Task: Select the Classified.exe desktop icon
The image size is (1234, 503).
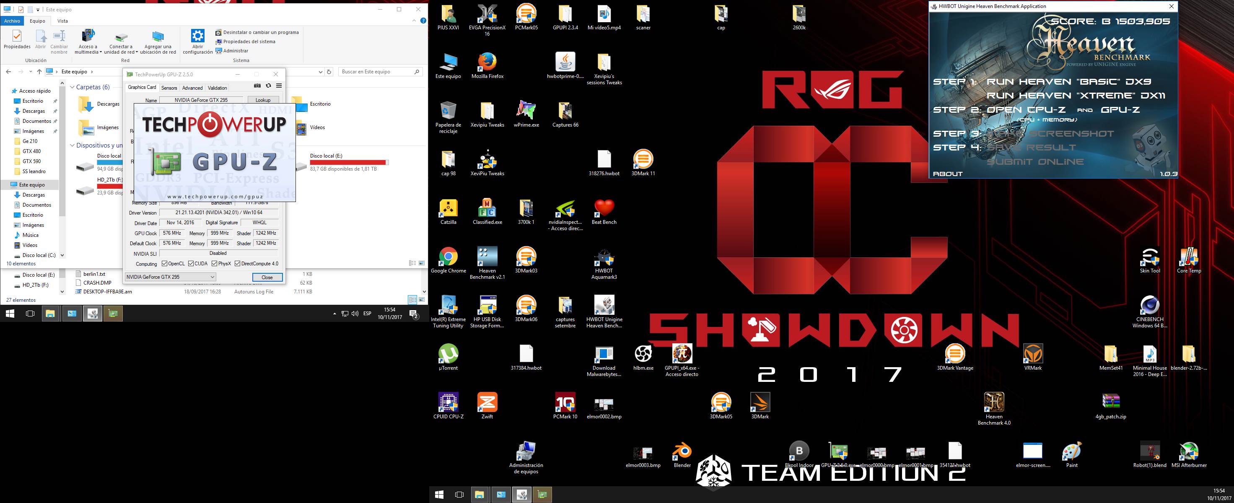Action: pyautogui.click(x=487, y=212)
